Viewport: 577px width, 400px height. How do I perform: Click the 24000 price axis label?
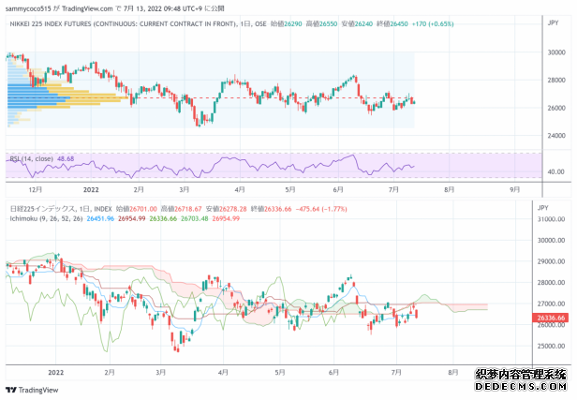coord(556,136)
